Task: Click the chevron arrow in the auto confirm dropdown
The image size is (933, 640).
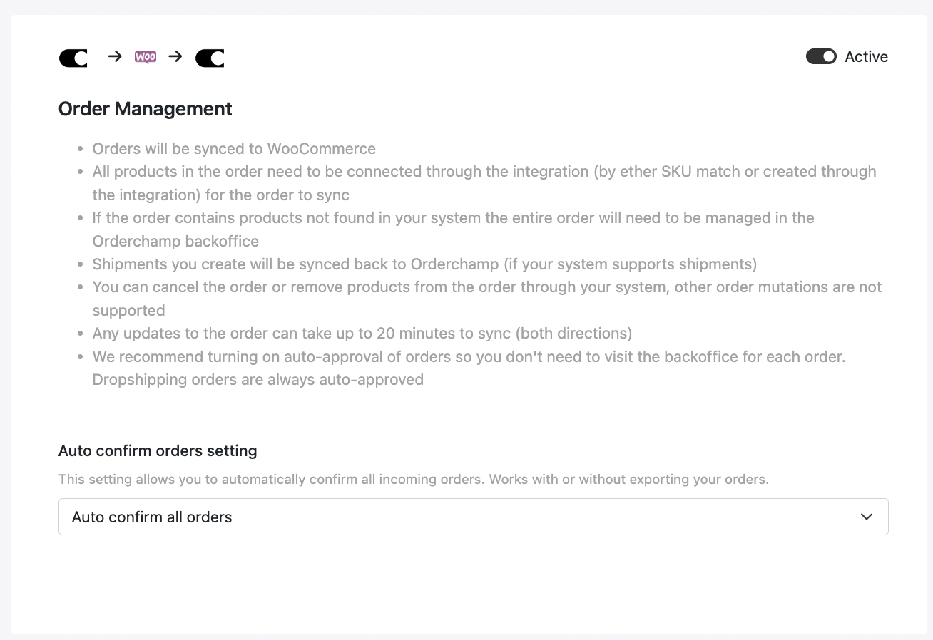Action: (x=867, y=517)
